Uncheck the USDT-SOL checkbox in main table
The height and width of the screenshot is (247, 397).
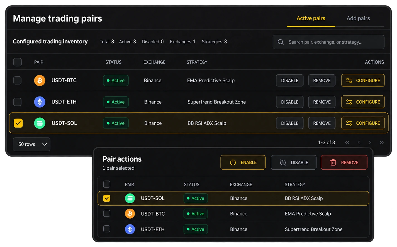point(18,123)
